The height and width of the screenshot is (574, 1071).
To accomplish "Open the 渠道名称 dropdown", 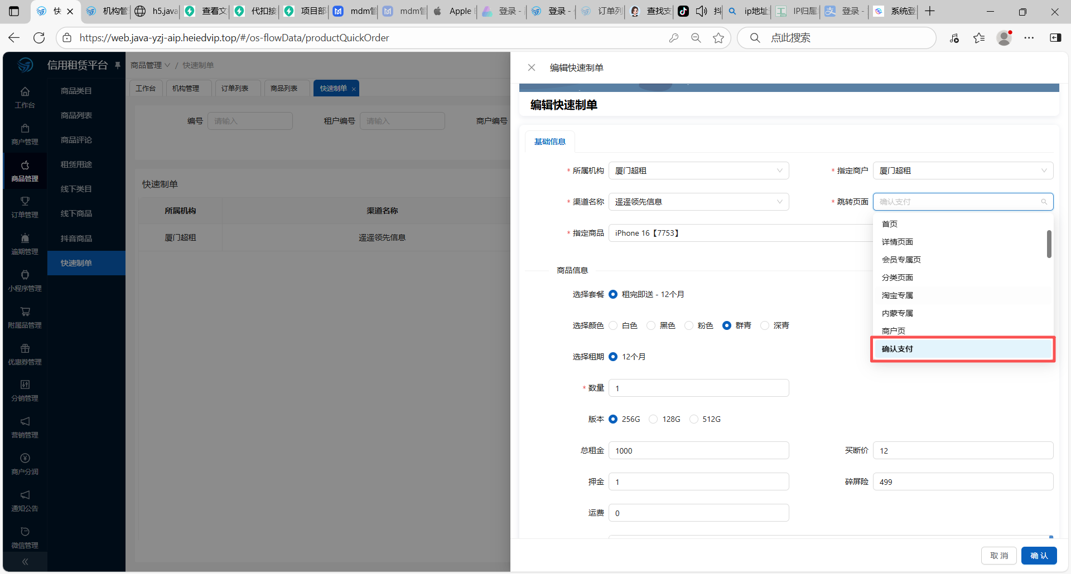I will pyautogui.click(x=698, y=202).
